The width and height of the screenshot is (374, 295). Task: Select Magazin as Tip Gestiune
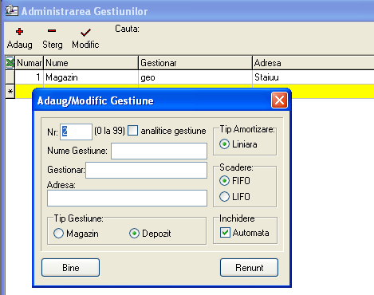(58, 234)
